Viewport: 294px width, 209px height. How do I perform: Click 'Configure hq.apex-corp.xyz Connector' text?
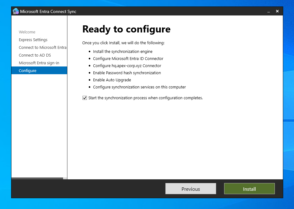pos(127,66)
